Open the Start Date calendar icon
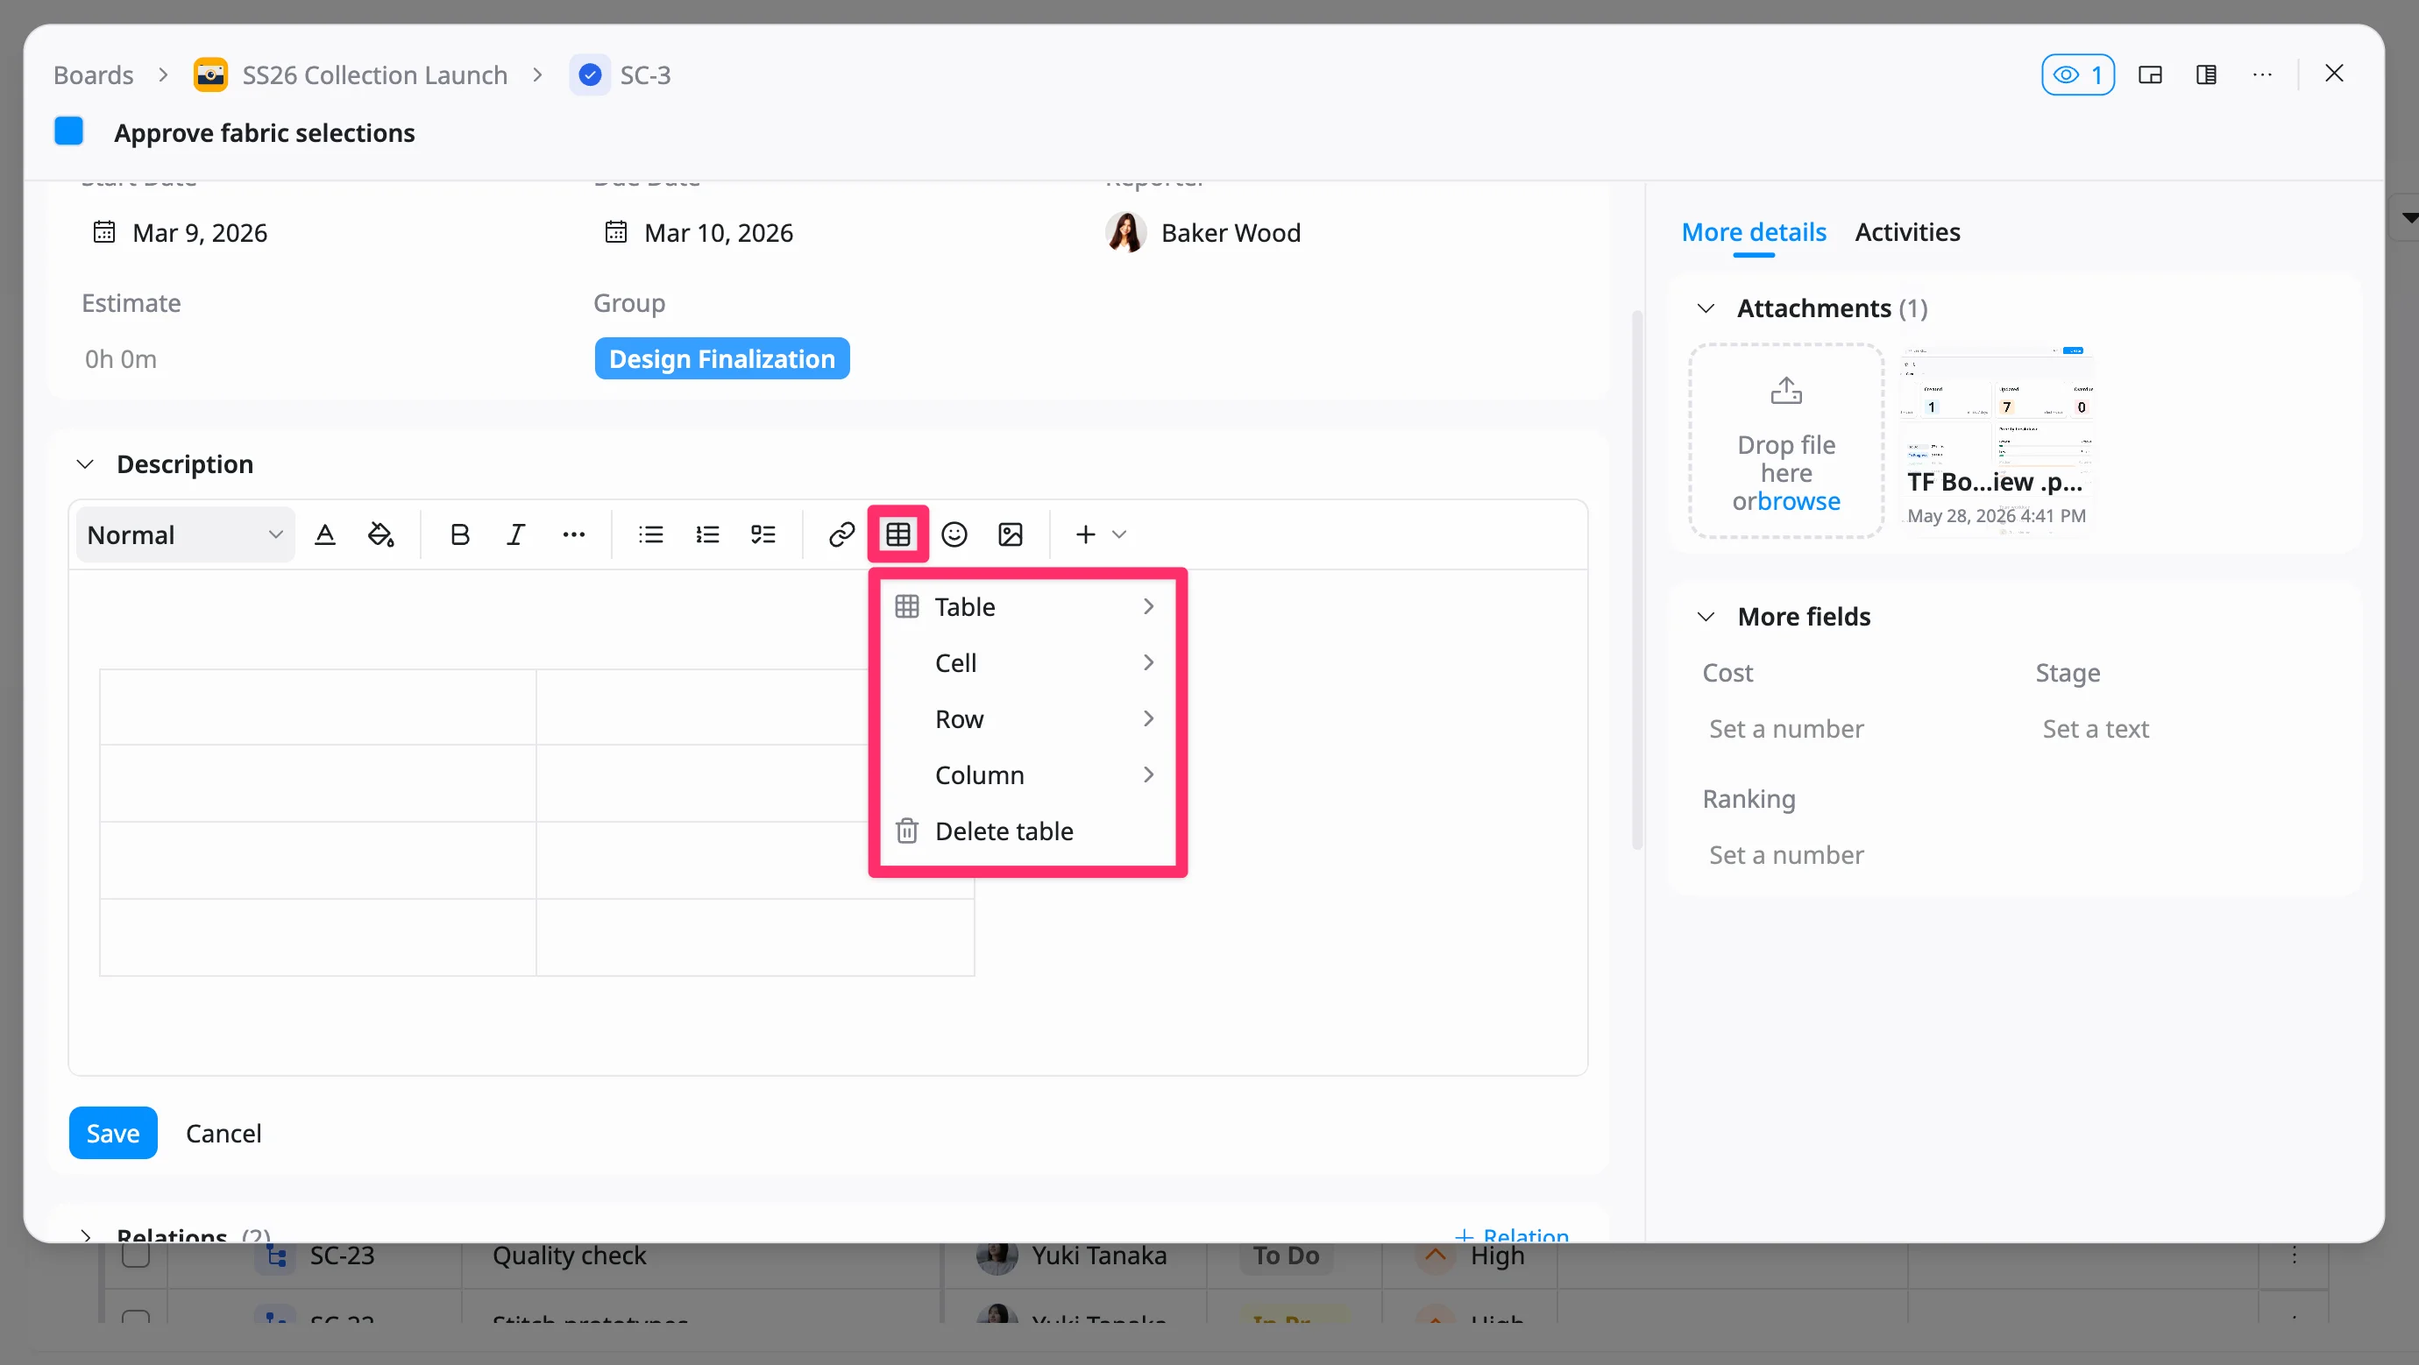The width and height of the screenshot is (2419, 1365). (x=104, y=232)
